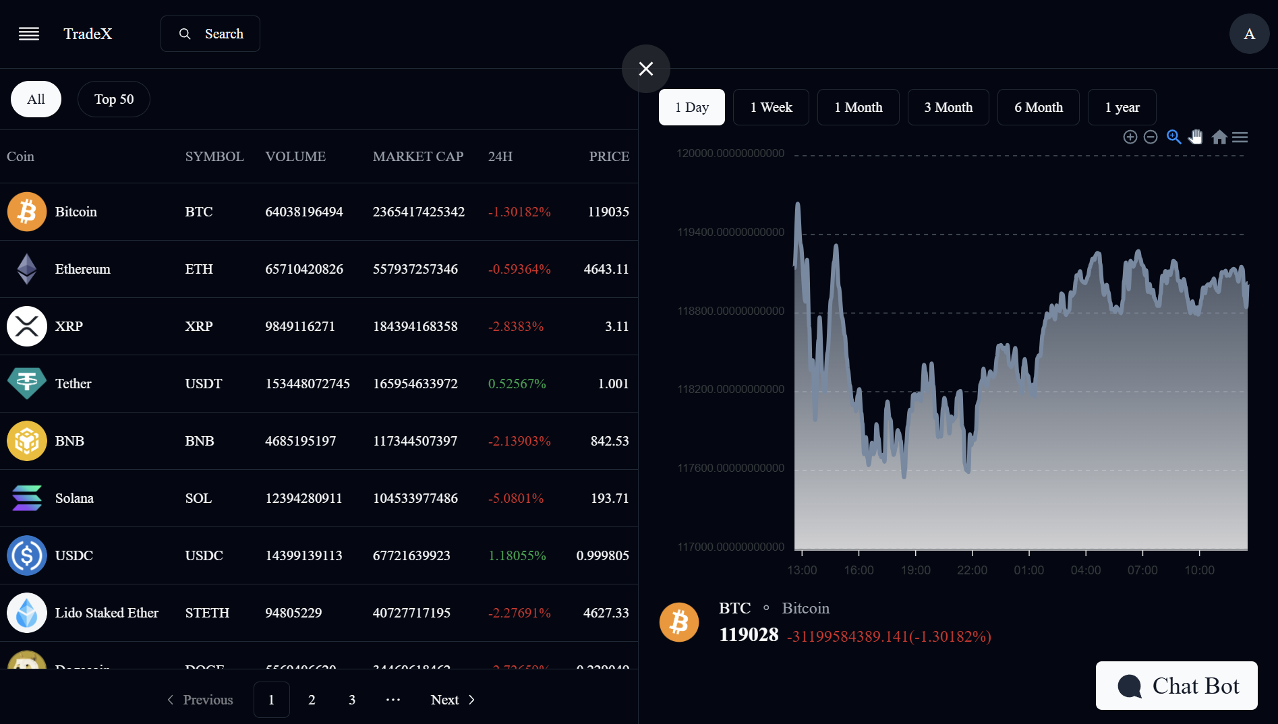This screenshot has height=724, width=1278.
Task: Click the Lido Staked Ether logo
Action: pos(27,613)
